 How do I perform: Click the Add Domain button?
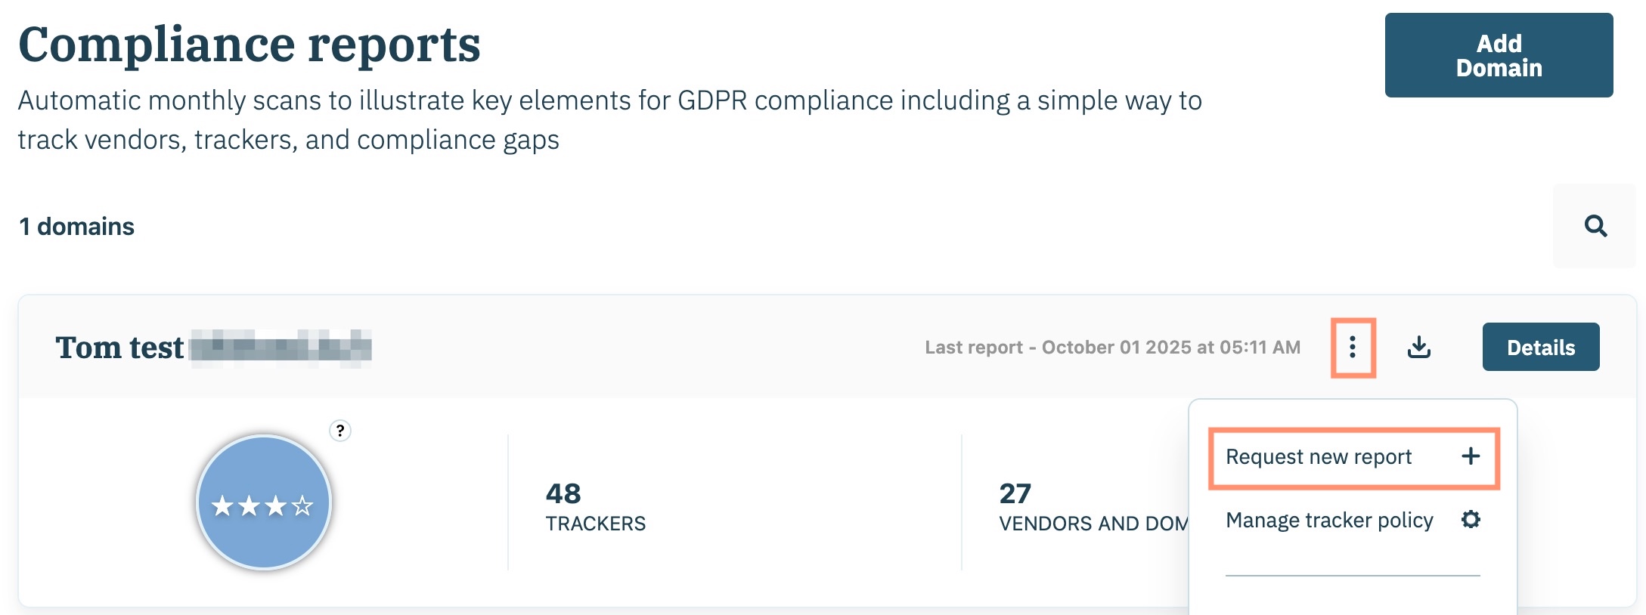coord(1498,55)
